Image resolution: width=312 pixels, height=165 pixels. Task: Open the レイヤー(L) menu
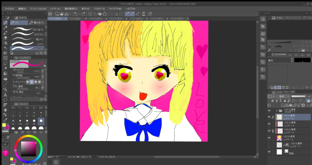[55, 9]
